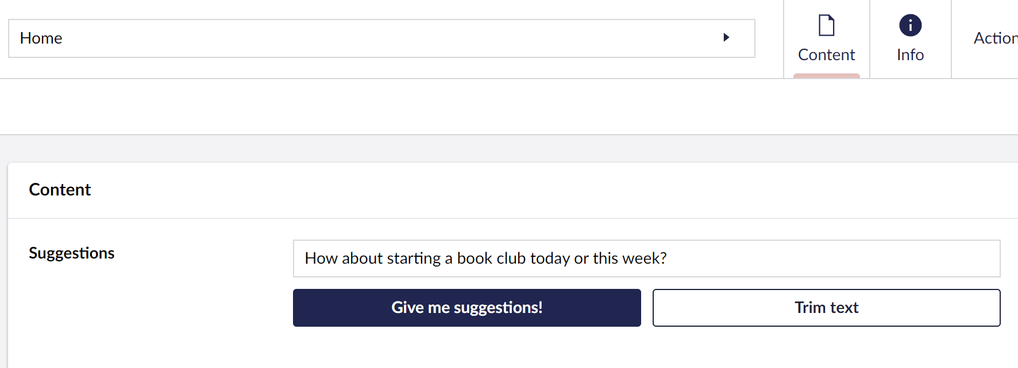The width and height of the screenshot is (1018, 368).
Task: Switch to the Content tab label
Action: coord(826,55)
